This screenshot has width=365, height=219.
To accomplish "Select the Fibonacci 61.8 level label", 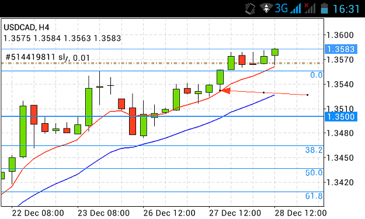I will [x=314, y=196].
